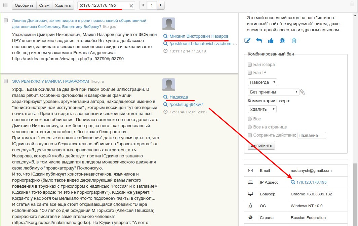Click the Название action name field
The image size is (358, 226).
pos(312,135)
